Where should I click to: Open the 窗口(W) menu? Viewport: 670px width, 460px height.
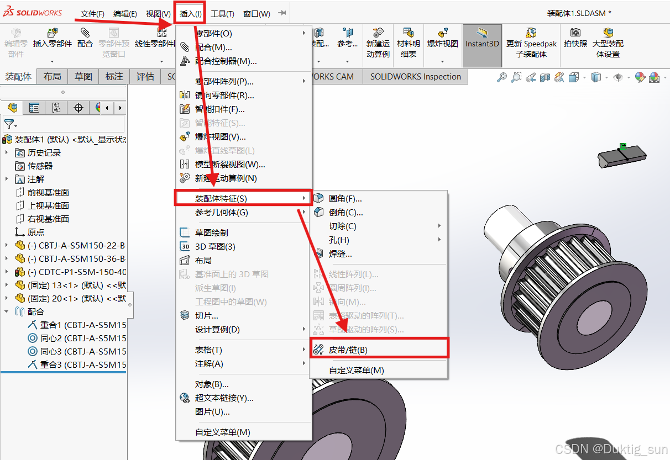pyautogui.click(x=257, y=14)
